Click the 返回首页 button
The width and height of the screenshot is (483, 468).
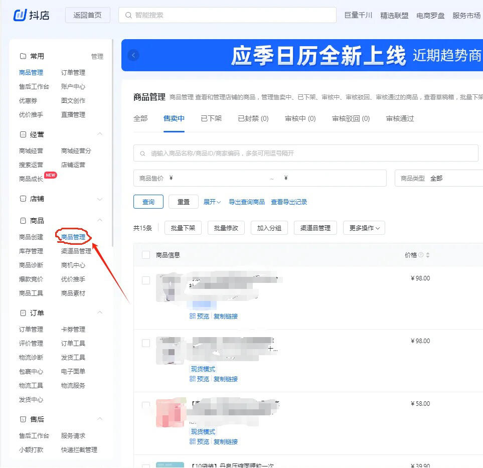[87, 15]
